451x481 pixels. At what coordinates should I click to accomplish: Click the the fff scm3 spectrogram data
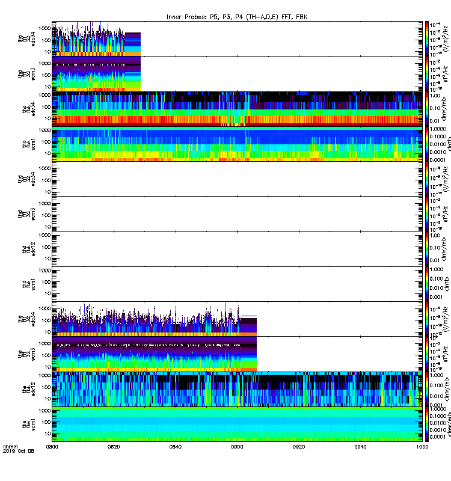(x=155, y=354)
